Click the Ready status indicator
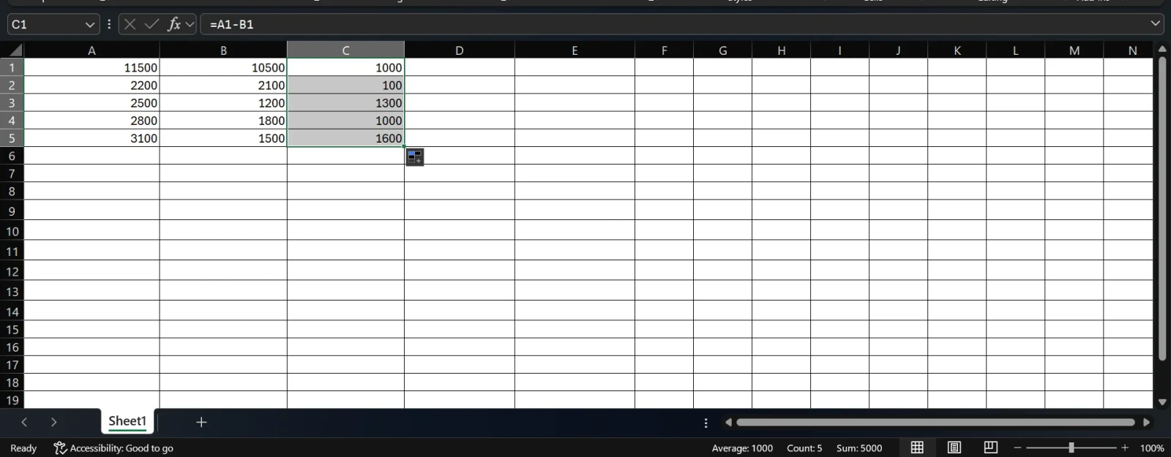This screenshot has height=457, width=1171. pos(23,448)
